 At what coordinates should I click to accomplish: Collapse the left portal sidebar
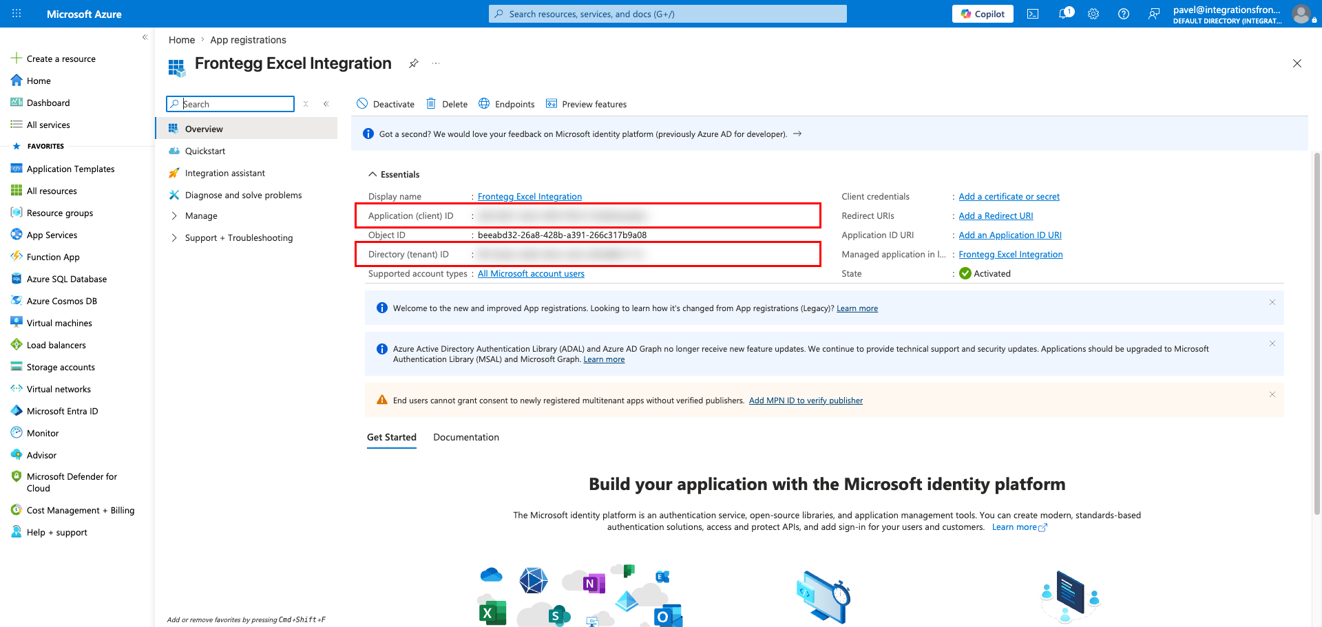(145, 37)
